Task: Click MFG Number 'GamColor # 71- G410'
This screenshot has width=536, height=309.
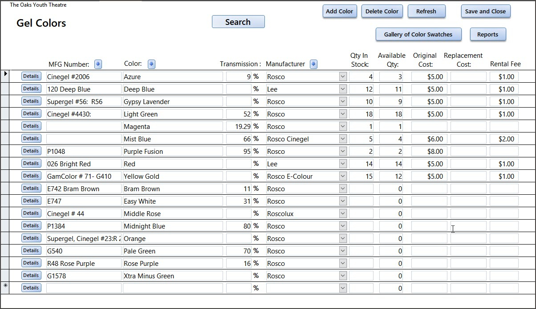Action: tap(84, 176)
